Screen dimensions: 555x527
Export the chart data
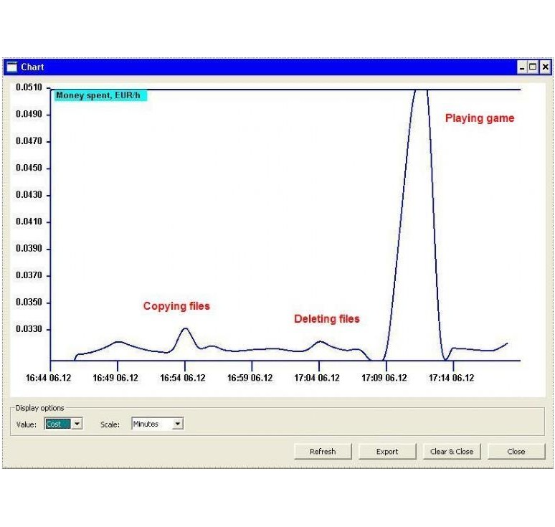click(387, 452)
